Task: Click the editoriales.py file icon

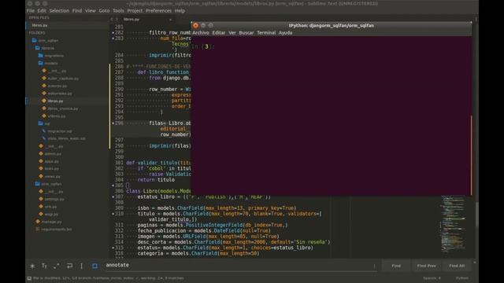Action: click(44, 93)
